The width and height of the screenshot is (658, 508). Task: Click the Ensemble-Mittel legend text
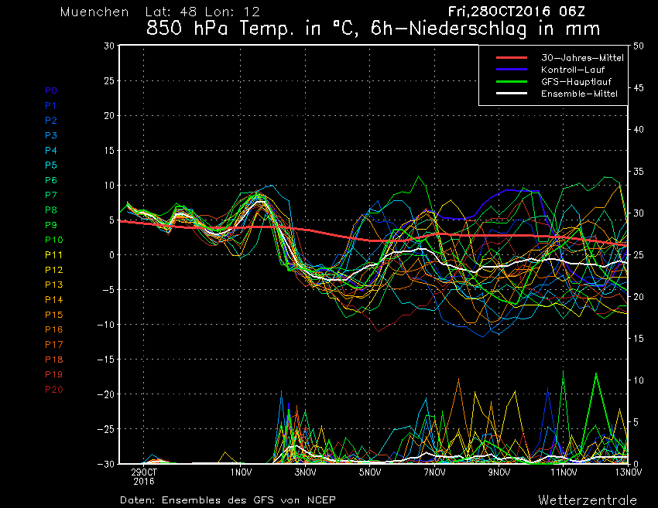coord(580,94)
